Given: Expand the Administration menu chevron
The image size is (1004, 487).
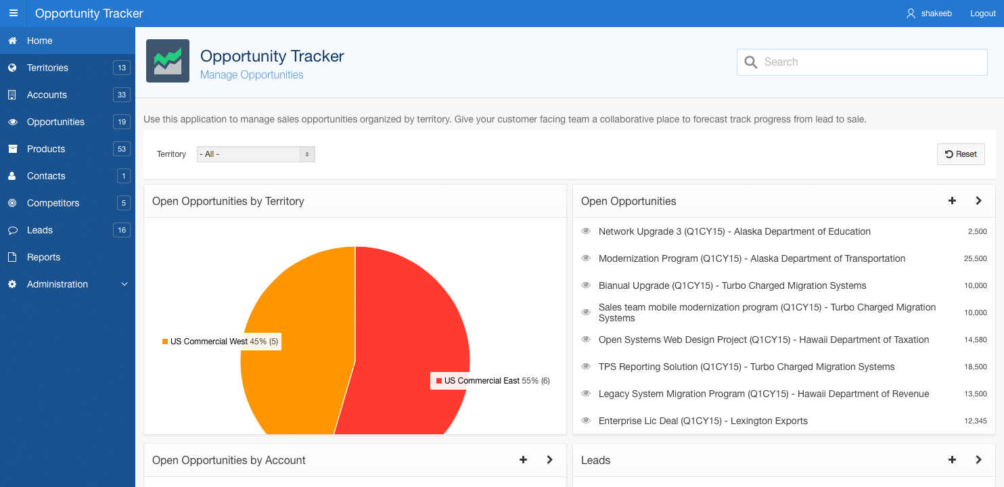Looking at the screenshot, I should 124,284.
